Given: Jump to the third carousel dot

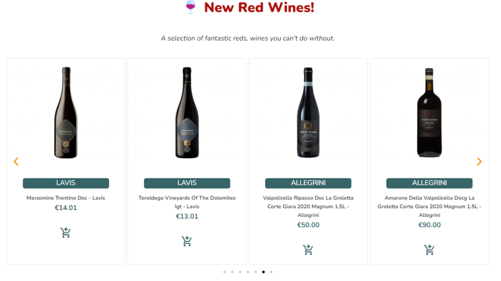Looking at the screenshot, I should (x=240, y=272).
